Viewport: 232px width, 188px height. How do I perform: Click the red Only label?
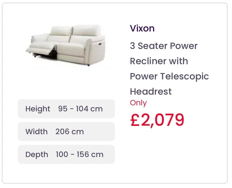tap(138, 103)
